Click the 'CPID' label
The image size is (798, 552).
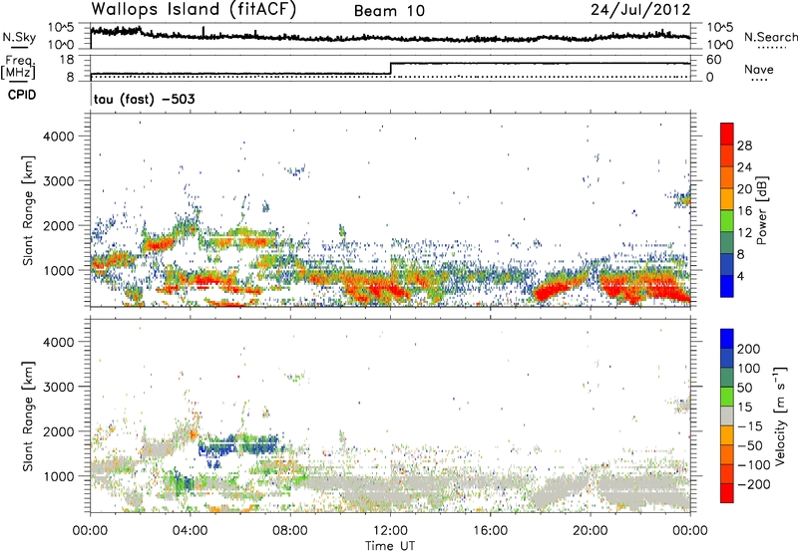(x=22, y=95)
